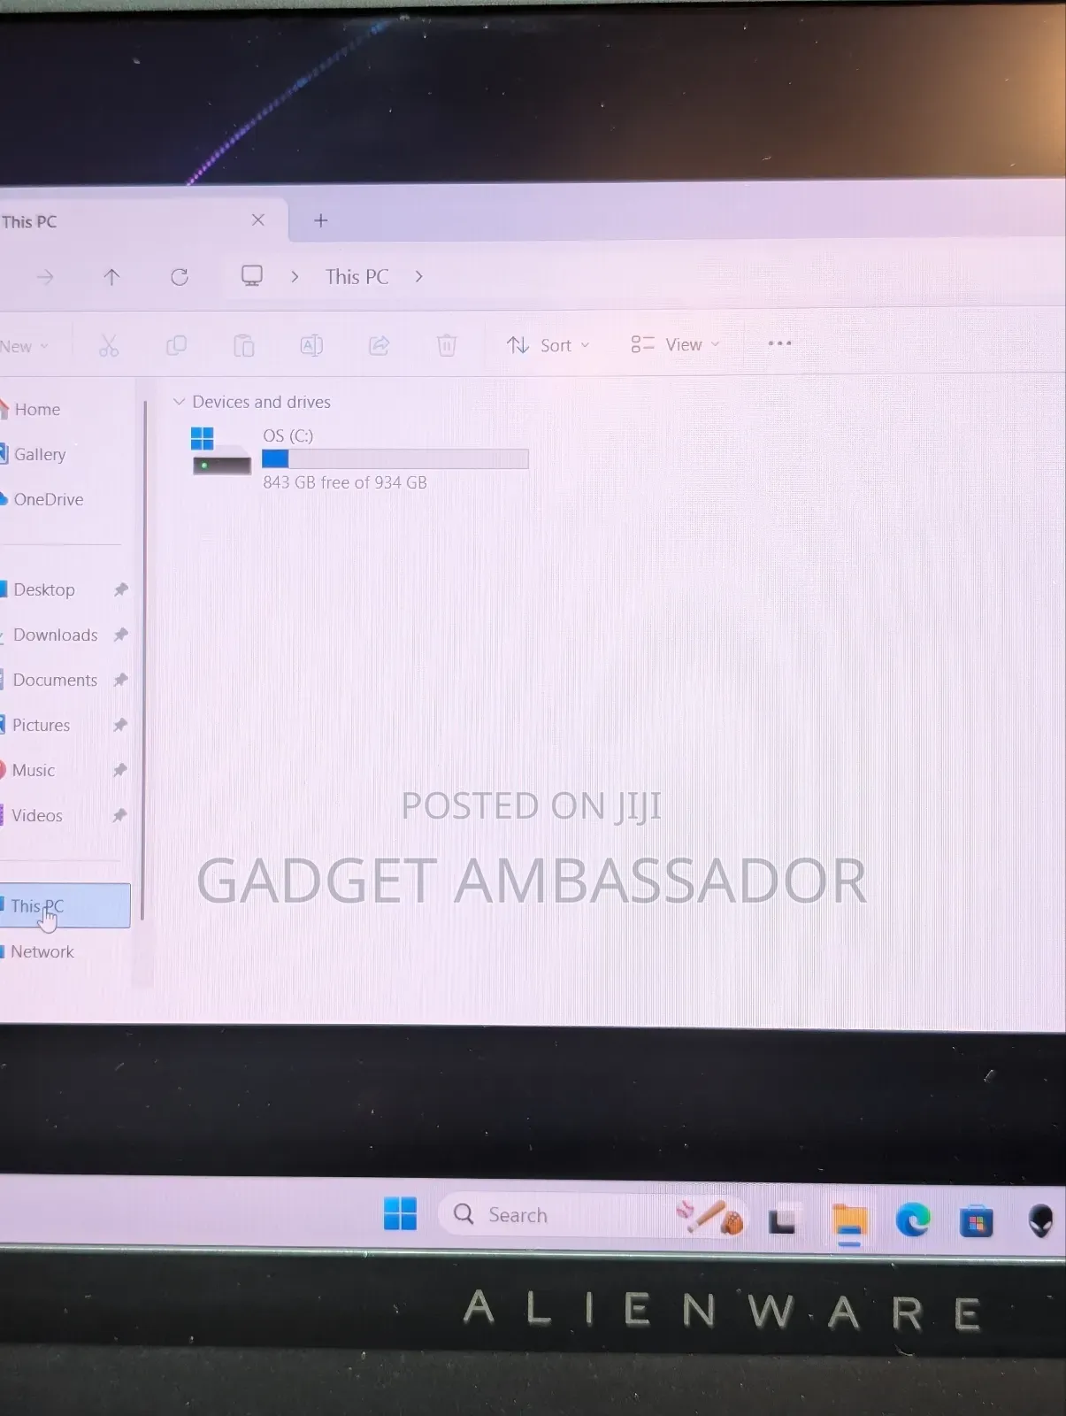Click This PC breadcrumb in address bar
1066x1416 pixels.
[357, 277]
